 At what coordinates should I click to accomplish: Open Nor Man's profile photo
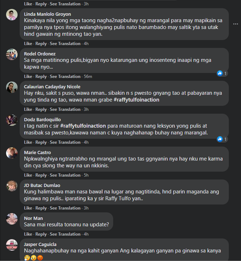pos(12,219)
